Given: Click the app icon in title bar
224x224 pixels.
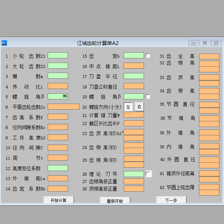Looking at the screenshot, I should click(x=4, y=43).
